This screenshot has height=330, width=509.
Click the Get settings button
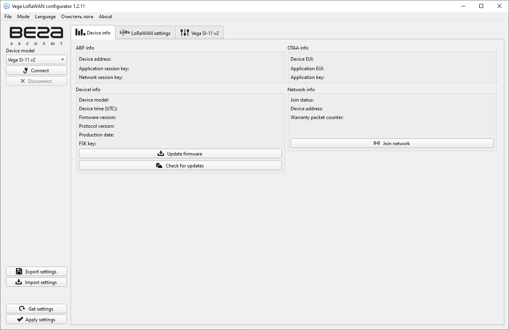[37, 309]
